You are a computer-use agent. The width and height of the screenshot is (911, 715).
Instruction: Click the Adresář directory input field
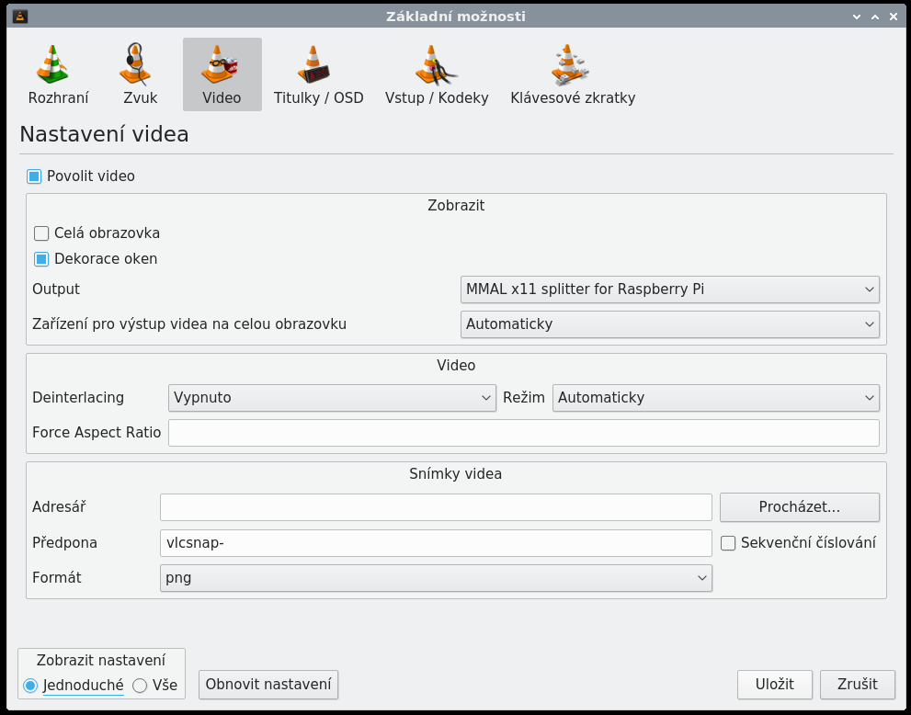tap(436, 507)
